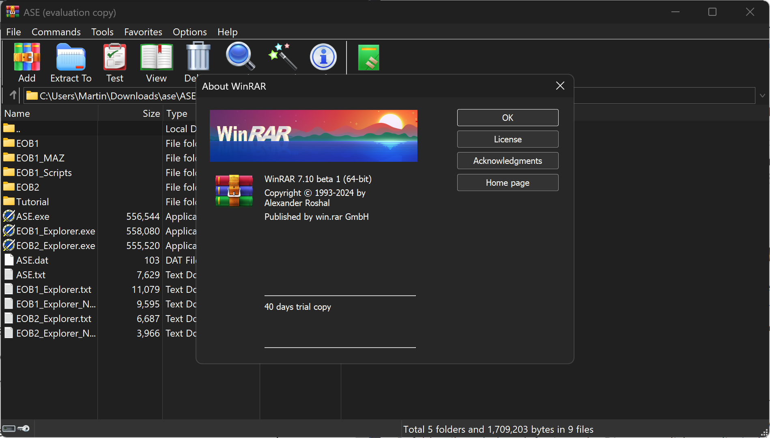Screen dimensions: 770x438
Task: Click the License button
Action: pyautogui.click(x=508, y=139)
